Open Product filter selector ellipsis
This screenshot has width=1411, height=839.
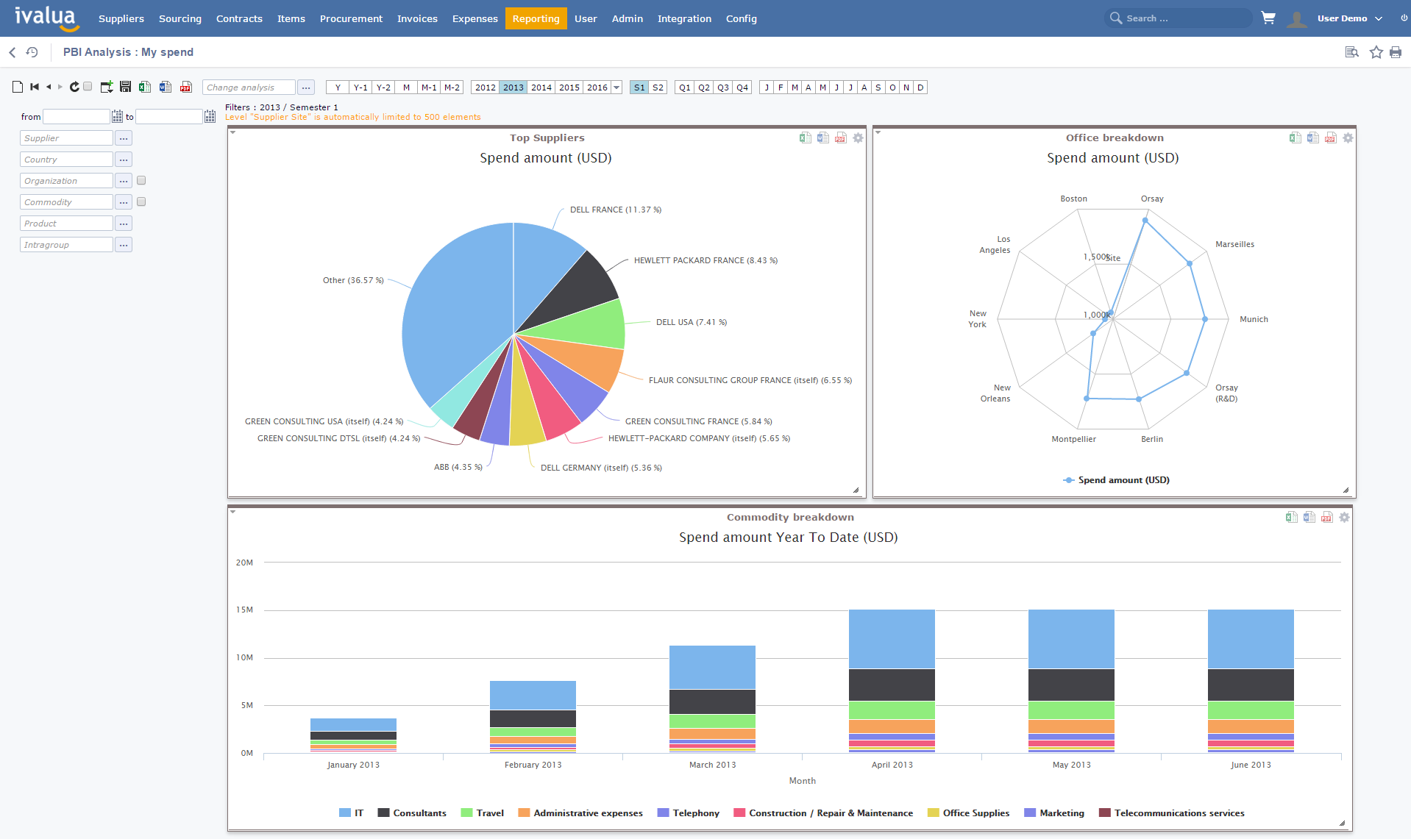point(124,224)
